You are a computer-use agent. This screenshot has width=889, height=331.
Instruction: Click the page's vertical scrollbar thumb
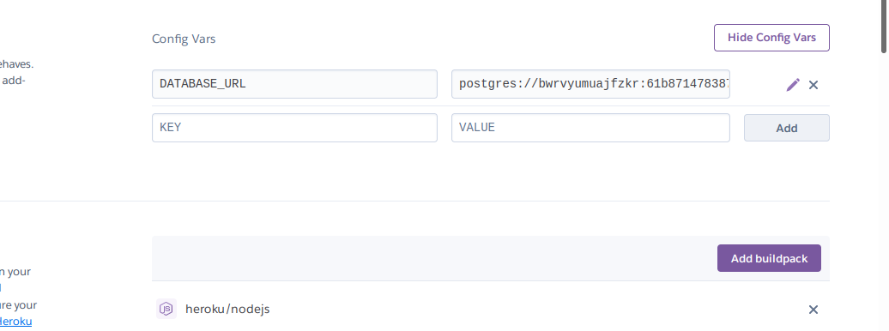tap(884, 27)
